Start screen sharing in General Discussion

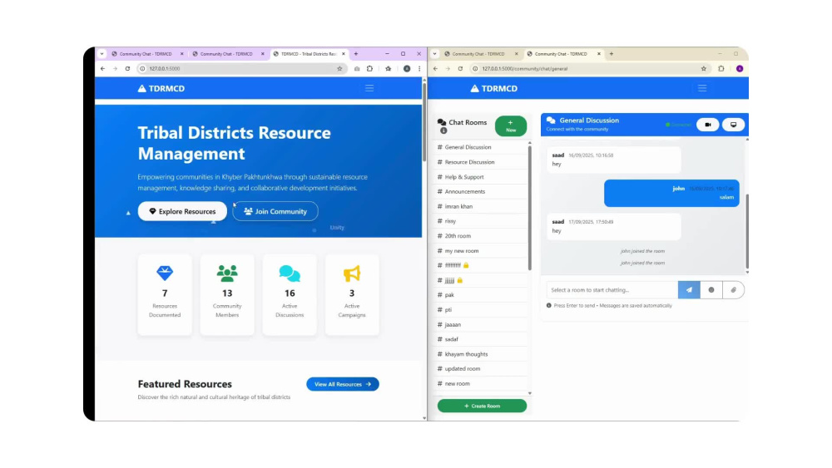[733, 125]
